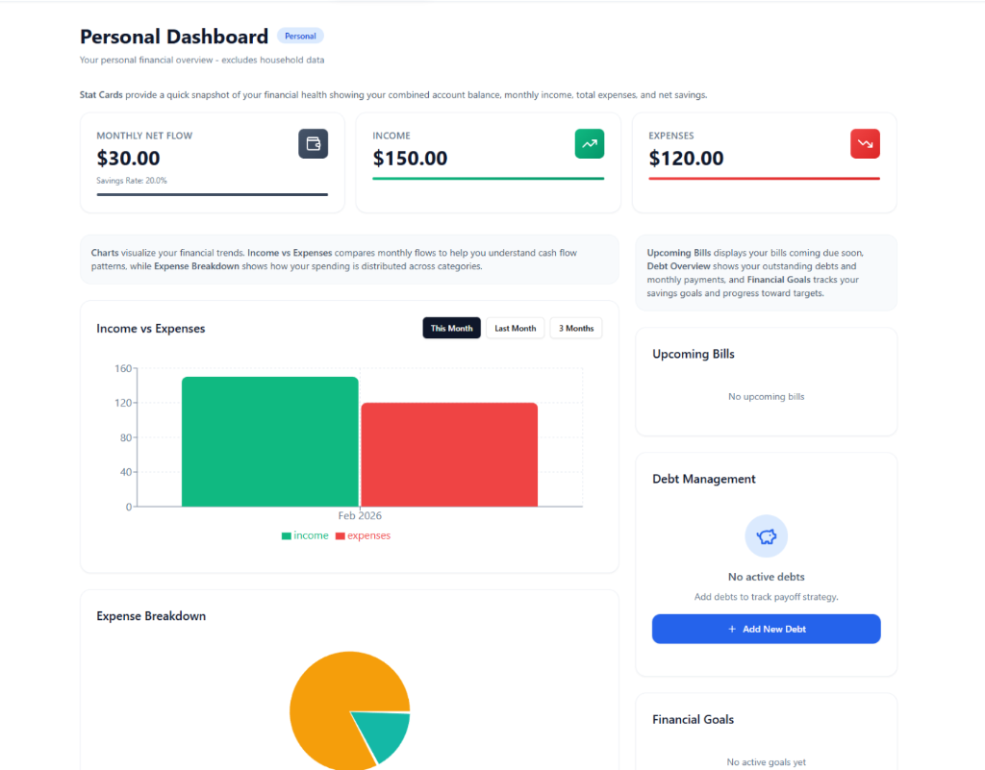
Task: Click the green income bar in chart
Action: coord(270,442)
